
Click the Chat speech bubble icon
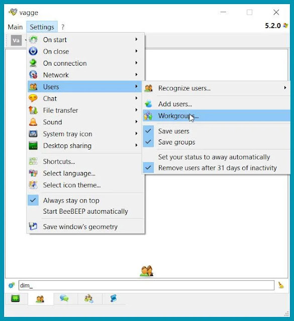33,98
